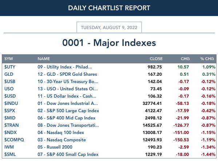Select the USO ticker symbol
Image resolution: width=218 pixels, height=161 pixels.
click(x=9, y=89)
